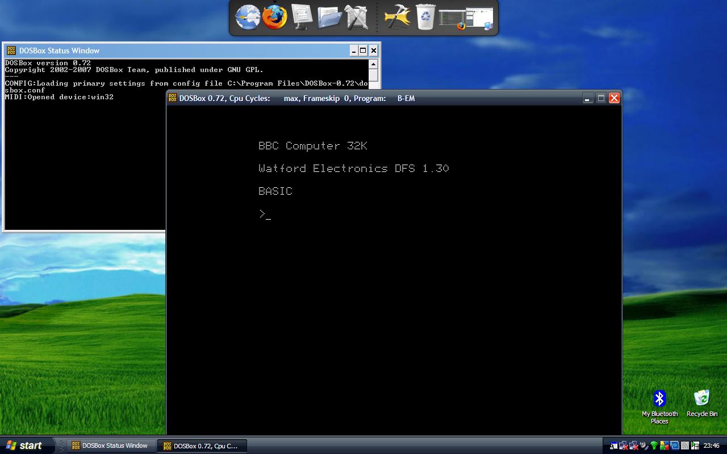Click DOSBox icon in B-EM window title bar
The height and width of the screenshot is (454, 727).
[173, 98]
